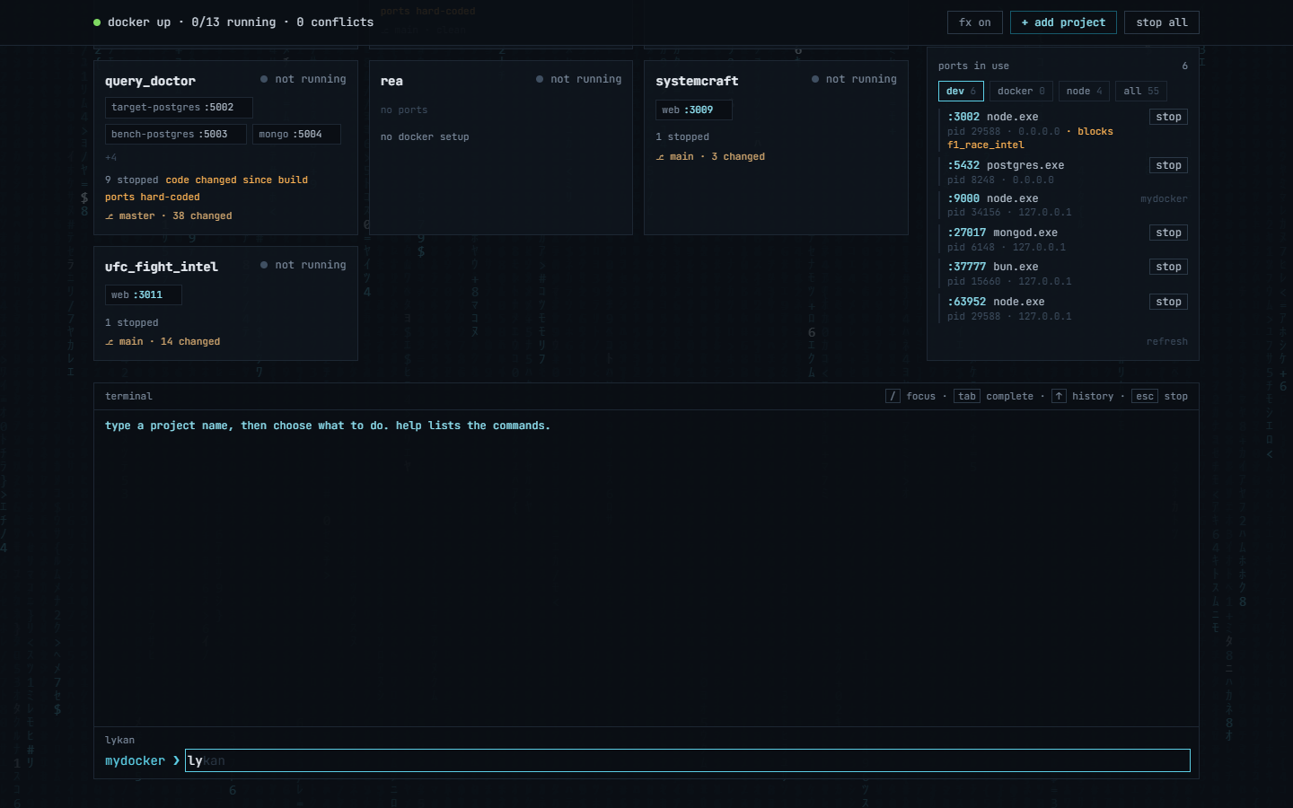The width and height of the screenshot is (1293, 808).
Task: Click the 'code changed since build' warning
Action: 236,180
